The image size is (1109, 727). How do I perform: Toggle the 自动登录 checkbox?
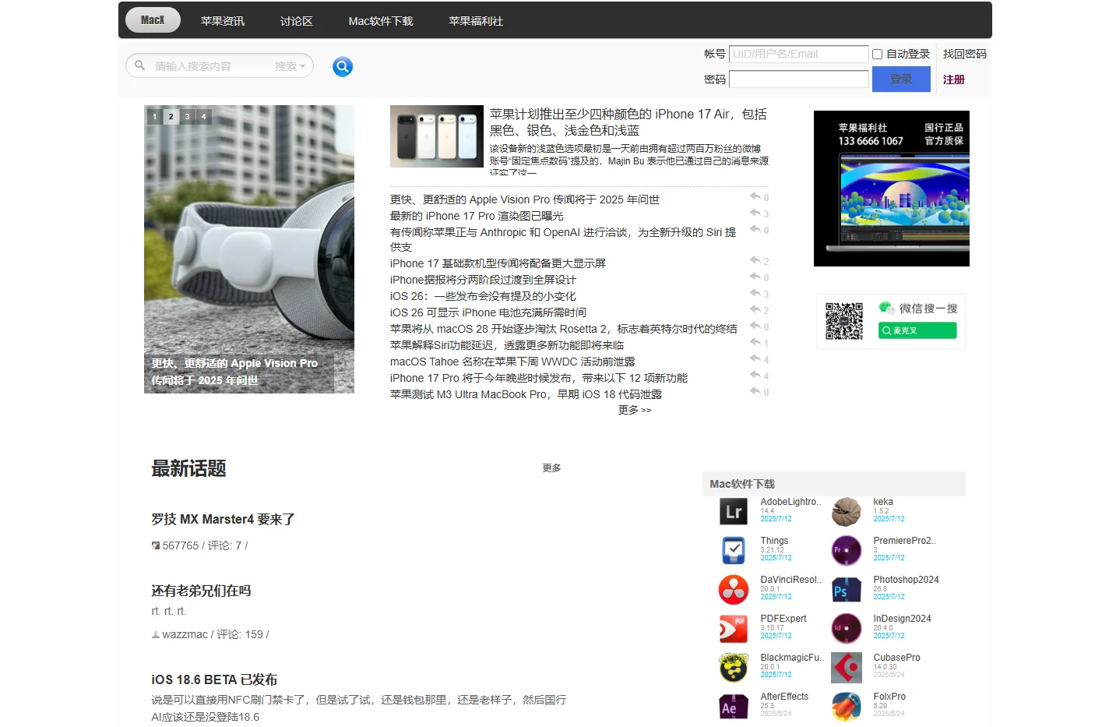877,54
